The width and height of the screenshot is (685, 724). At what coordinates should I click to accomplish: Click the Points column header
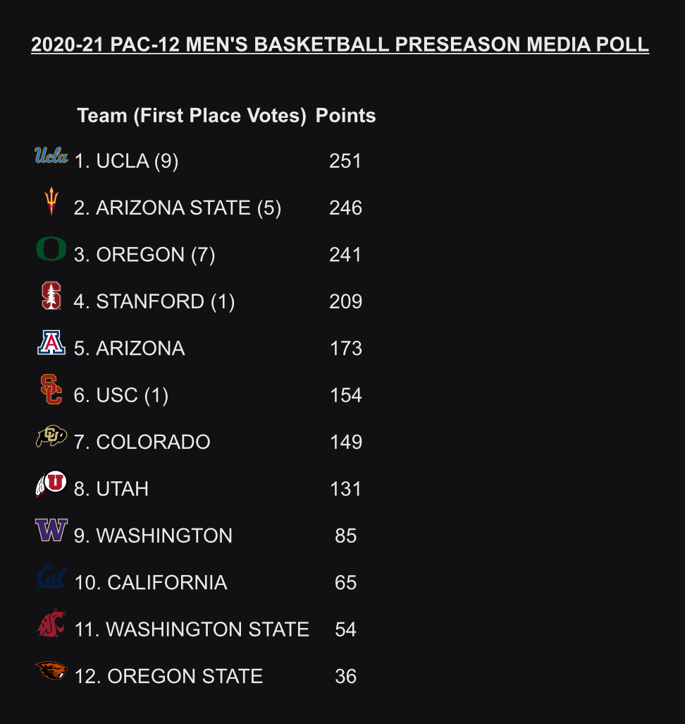coord(345,116)
